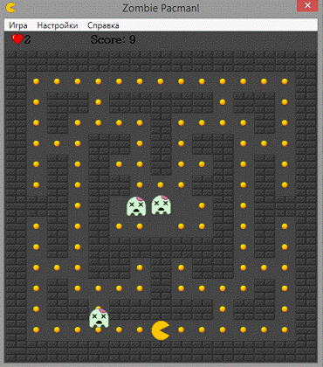Click the top-left corner pellet of the maze
323x367 pixels.
pos(36,81)
